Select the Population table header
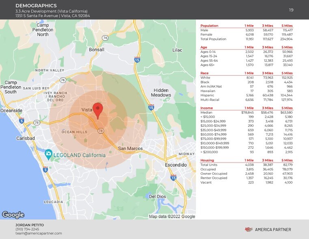 click(210, 25)
